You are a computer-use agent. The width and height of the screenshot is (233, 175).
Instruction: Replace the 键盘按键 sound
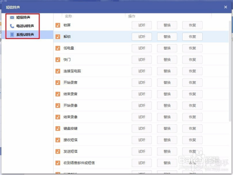coord(167,129)
